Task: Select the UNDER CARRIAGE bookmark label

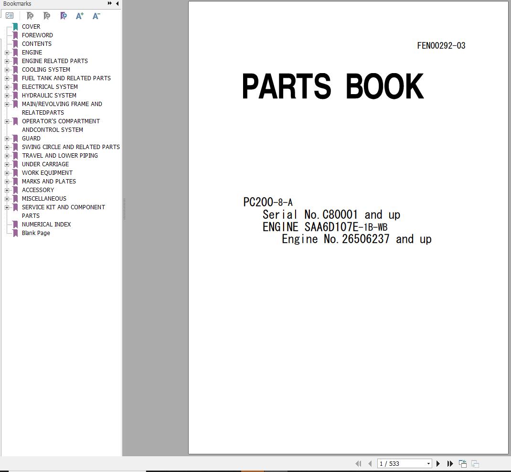Action: point(45,164)
